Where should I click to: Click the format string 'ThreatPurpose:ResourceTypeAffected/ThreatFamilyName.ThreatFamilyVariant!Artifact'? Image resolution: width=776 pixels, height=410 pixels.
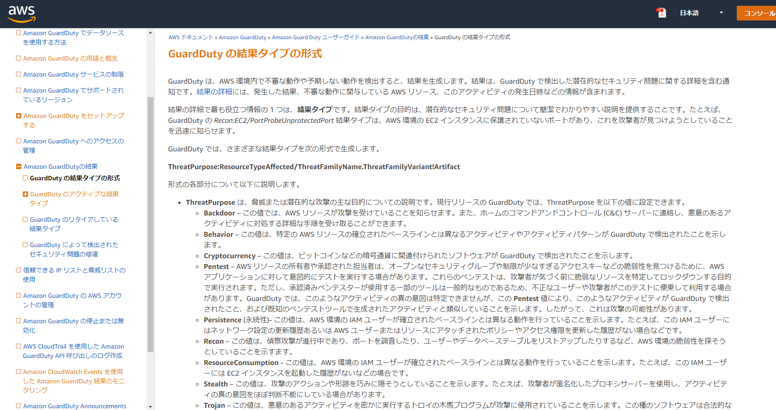tap(314, 167)
